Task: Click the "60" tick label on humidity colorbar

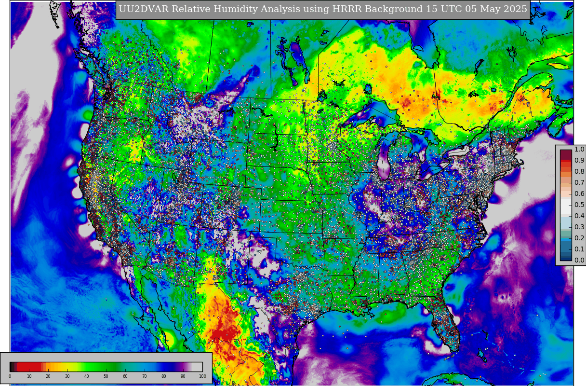Action: [x=125, y=376]
